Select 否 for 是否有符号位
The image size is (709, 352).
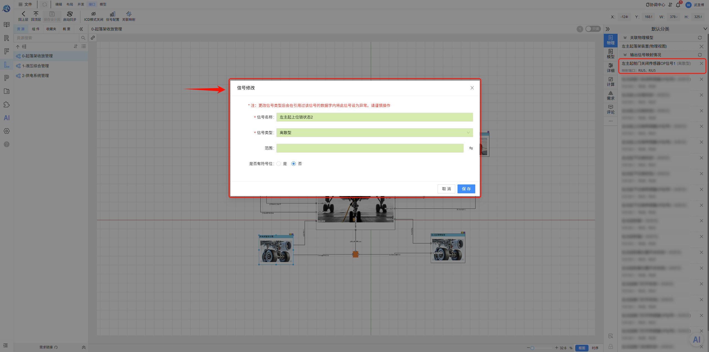[294, 164]
